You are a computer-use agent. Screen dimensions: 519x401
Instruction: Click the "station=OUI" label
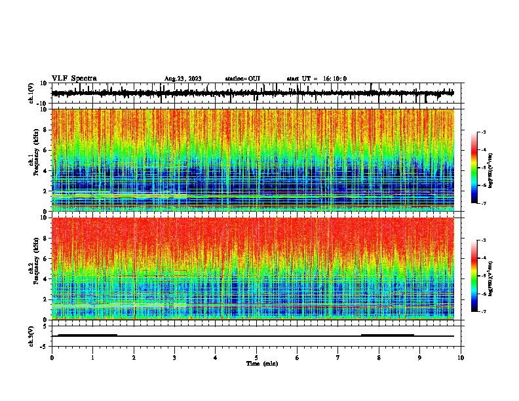click(242, 79)
